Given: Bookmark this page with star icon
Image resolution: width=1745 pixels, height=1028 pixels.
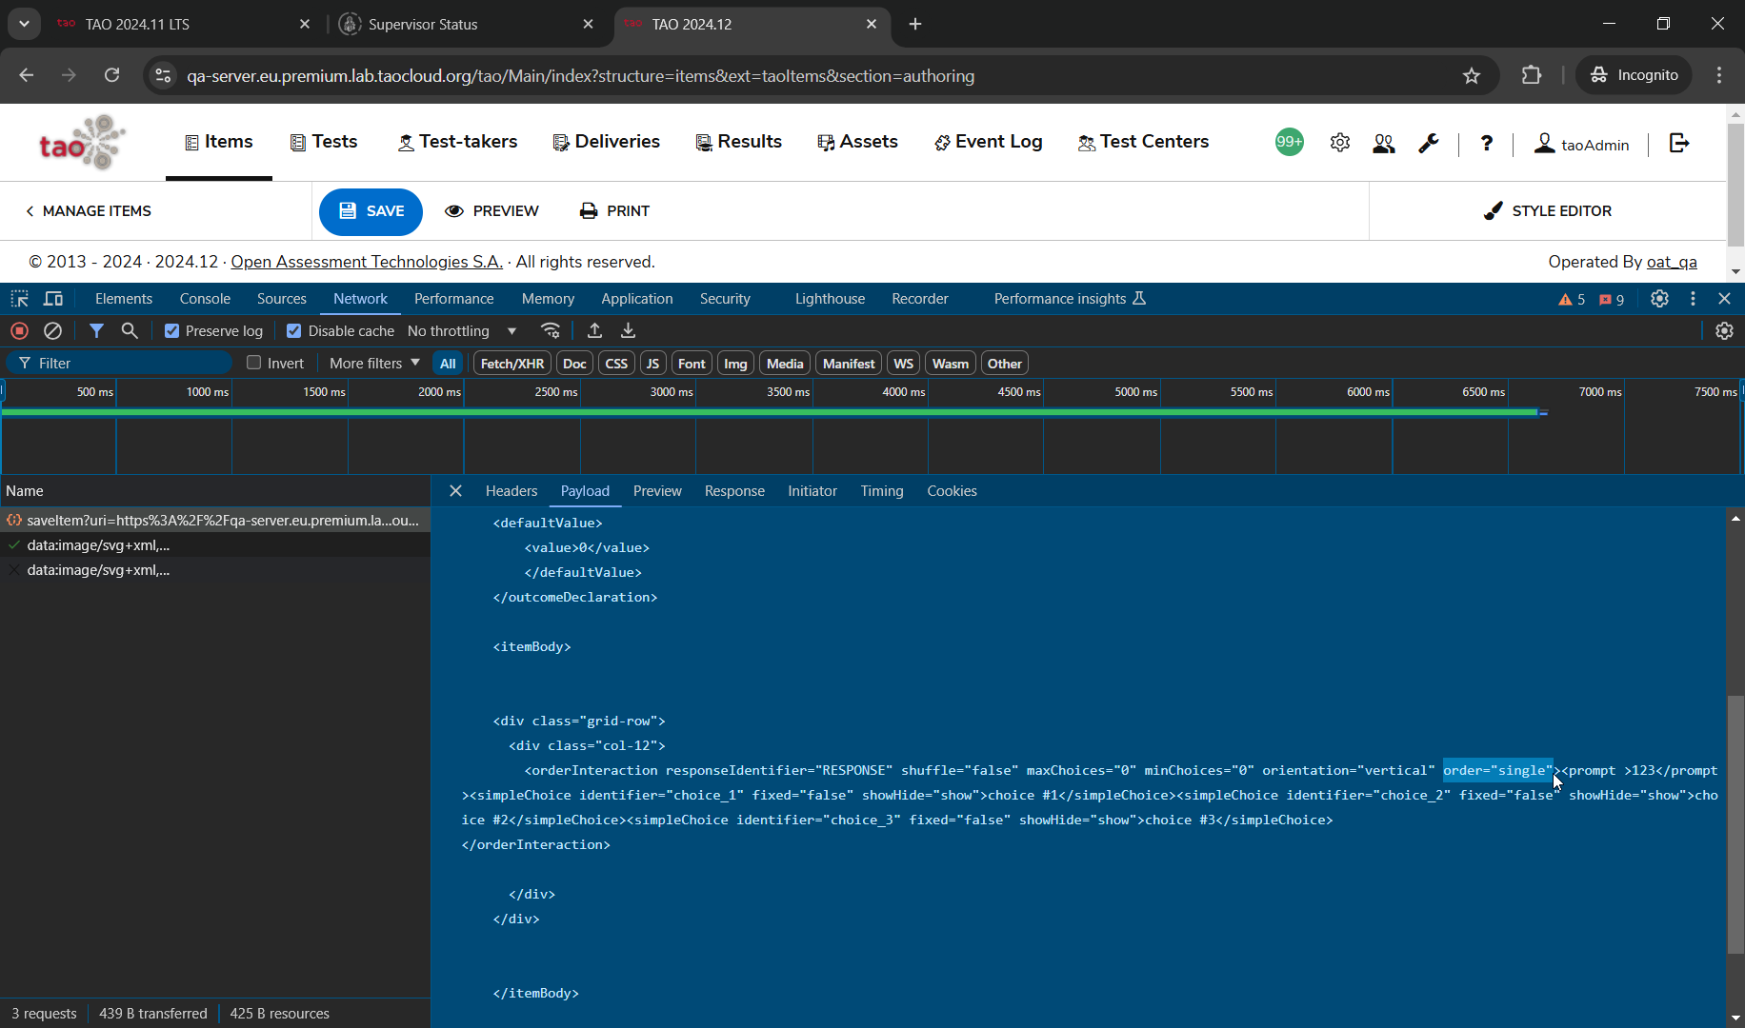Looking at the screenshot, I should point(1472,75).
